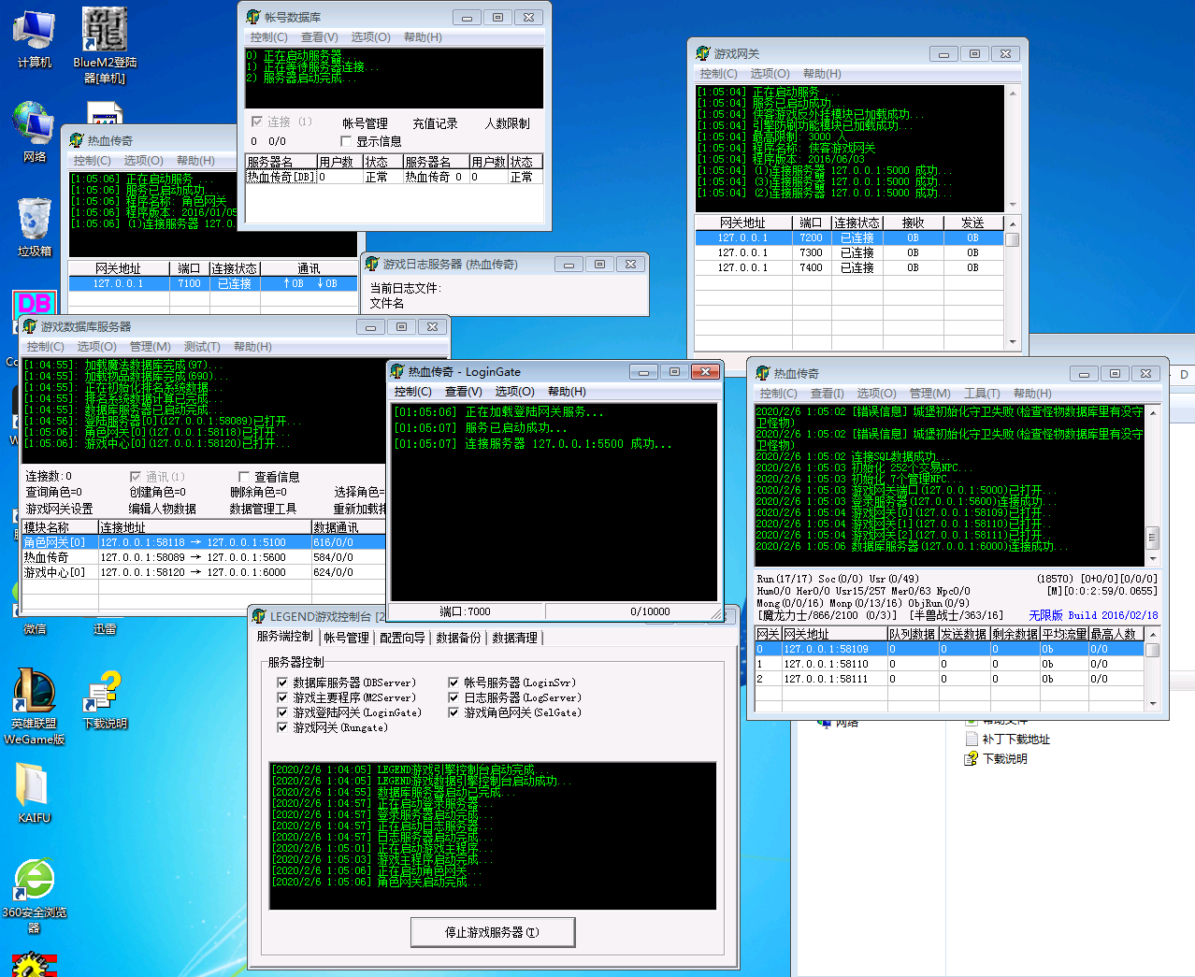Screen dimensions: 1195x977
Task: Open the 垃圾箱 recycle bin icon
Action: (x=35, y=226)
